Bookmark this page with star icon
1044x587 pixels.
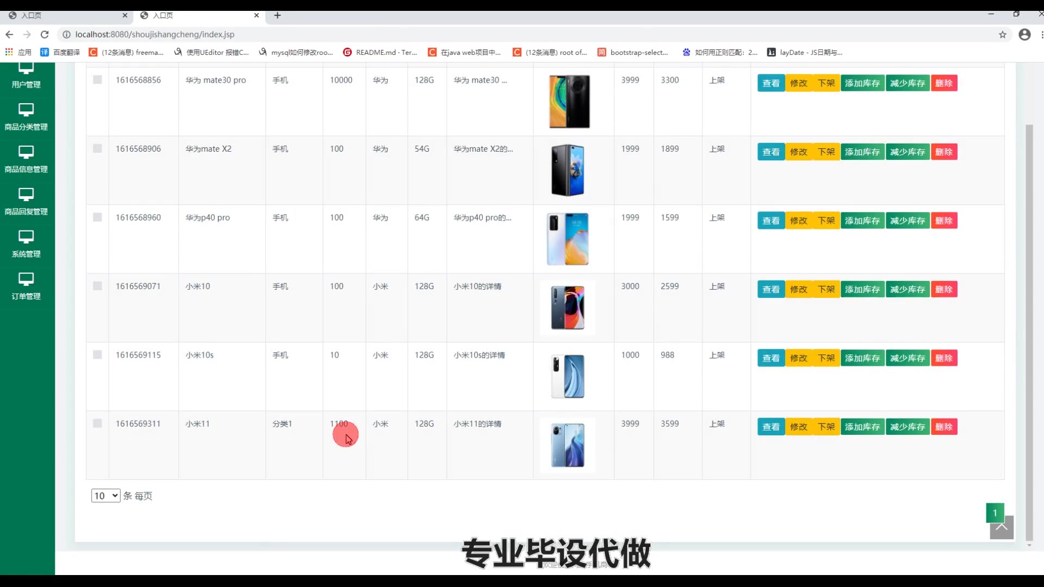click(1002, 34)
